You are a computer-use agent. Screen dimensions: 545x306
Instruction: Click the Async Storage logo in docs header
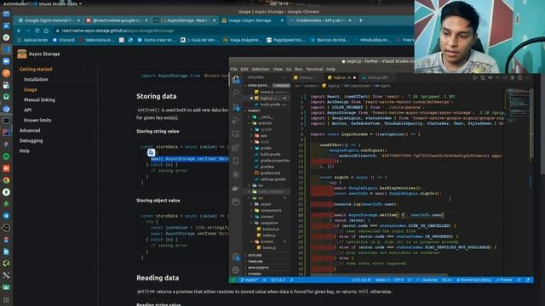coord(22,54)
